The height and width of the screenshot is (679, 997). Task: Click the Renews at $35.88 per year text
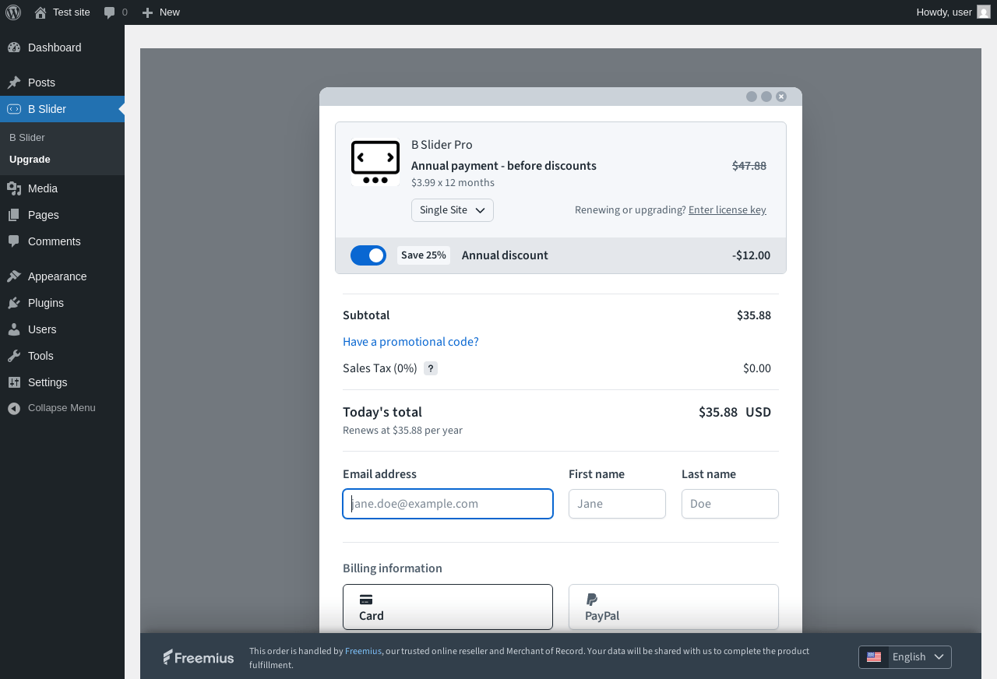(403, 431)
